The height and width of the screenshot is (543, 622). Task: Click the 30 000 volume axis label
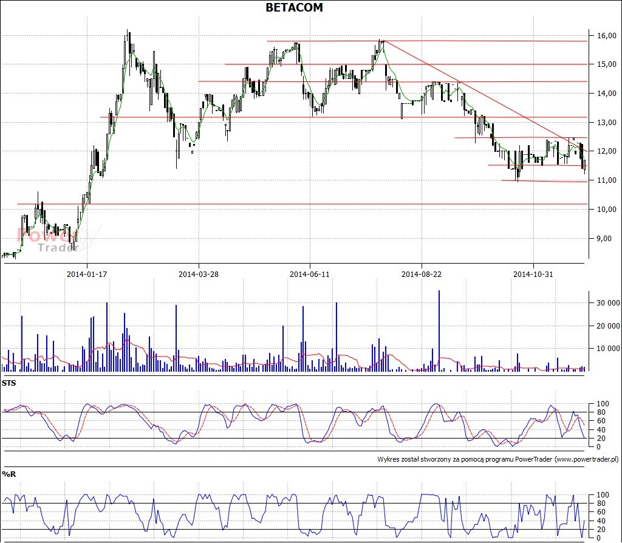click(x=607, y=303)
